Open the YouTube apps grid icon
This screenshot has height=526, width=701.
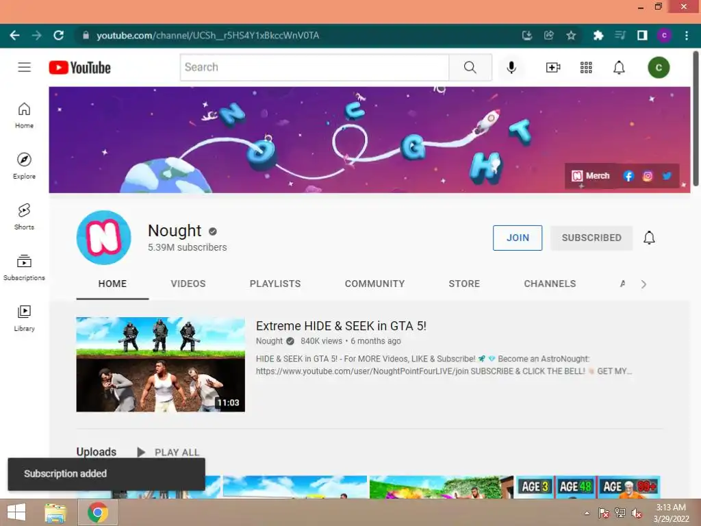coord(586,68)
